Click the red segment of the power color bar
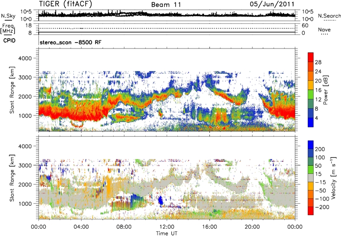Screen dimensions: 341x236 (311, 57)
